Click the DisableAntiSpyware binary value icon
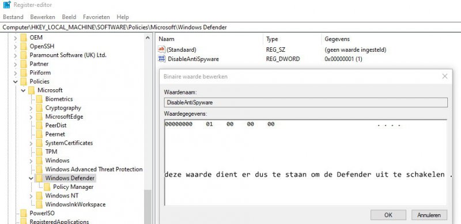 [x=162, y=59]
